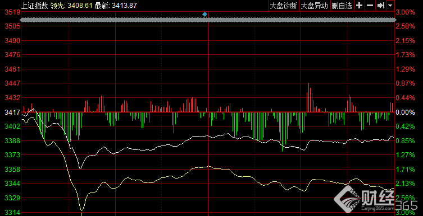Click the 3.00% top-right percentage label

pyautogui.click(x=406, y=12)
